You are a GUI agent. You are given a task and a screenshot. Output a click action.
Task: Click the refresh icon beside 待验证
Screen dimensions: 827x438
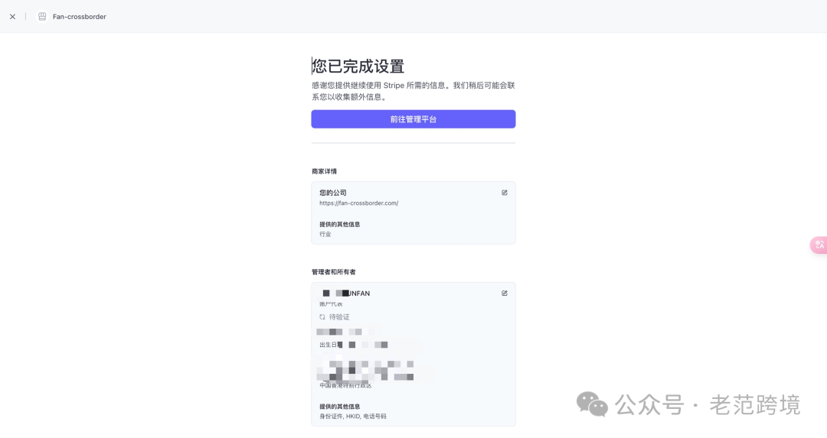click(322, 317)
